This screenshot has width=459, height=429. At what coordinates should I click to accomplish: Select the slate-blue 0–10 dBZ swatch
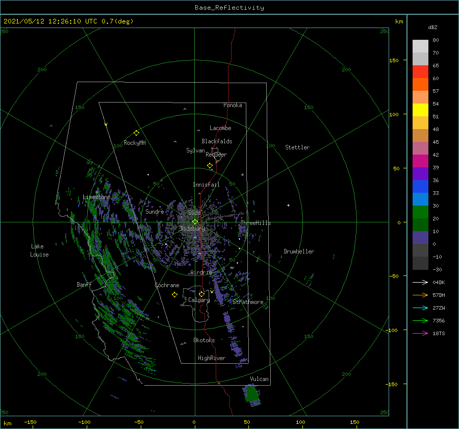click(x=420, y=238)
